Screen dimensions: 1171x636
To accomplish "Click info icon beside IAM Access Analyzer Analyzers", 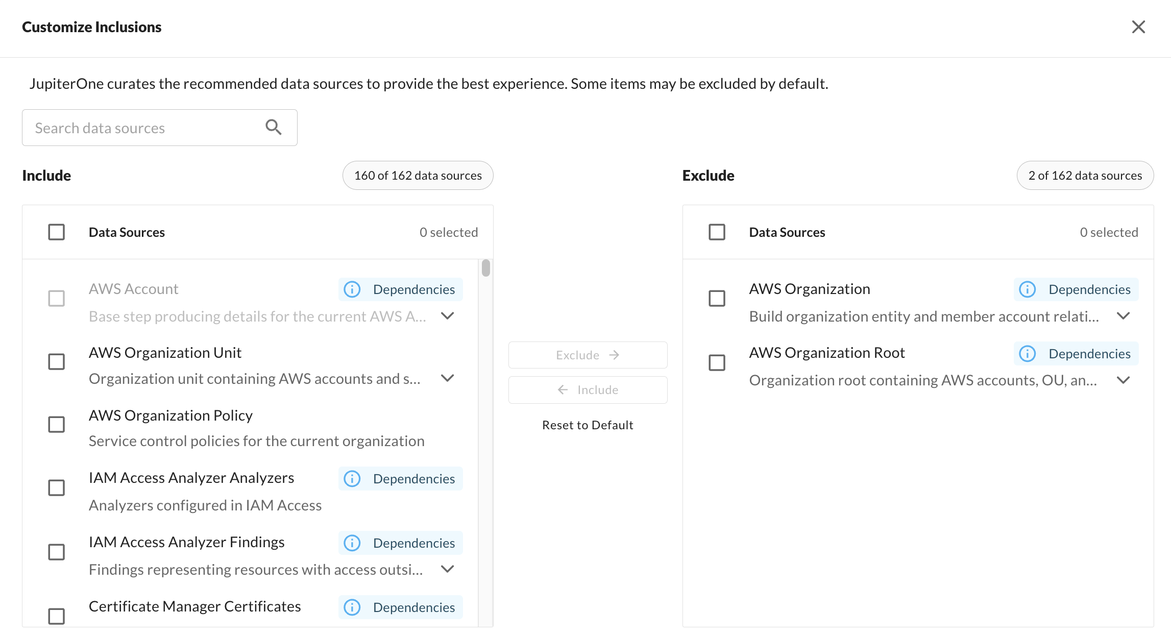I will [352, 479].
